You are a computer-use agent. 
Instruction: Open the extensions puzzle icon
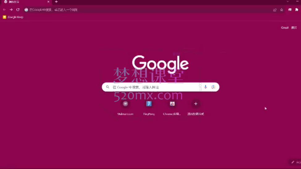[x=297, y=10]
